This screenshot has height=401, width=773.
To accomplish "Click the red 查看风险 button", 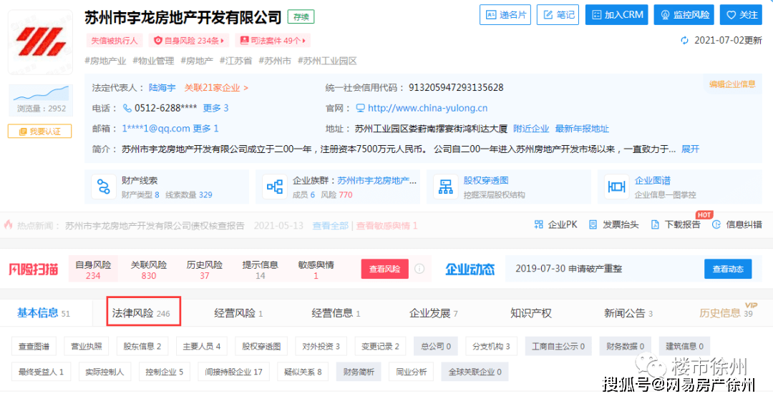I will point(384,269).
